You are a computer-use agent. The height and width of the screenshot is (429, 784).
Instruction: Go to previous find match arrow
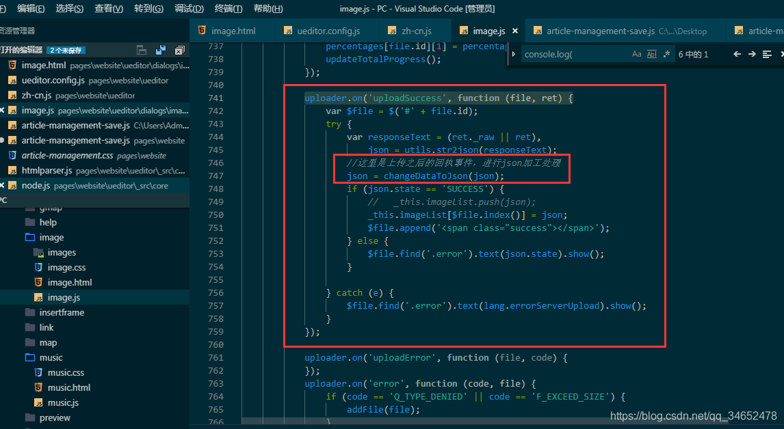click(x=737, y=54)
